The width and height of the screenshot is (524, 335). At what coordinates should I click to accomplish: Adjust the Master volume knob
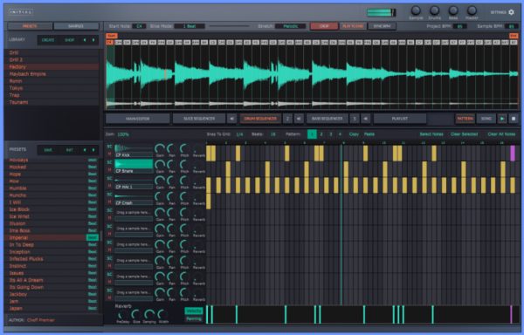tap(472, 10)
